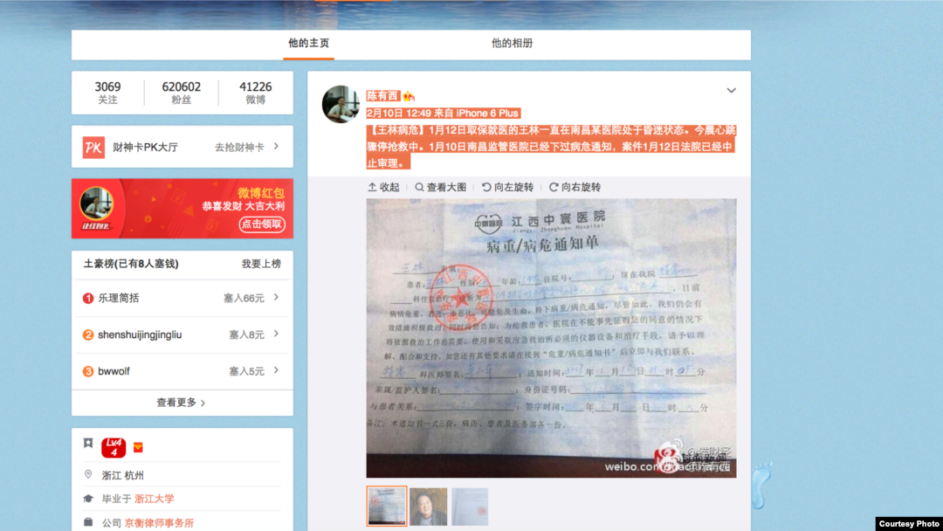Viewport: 943px width, 531px height.
Task: Select the second thumbnail showing a man
Action: [x=429, y=507]
